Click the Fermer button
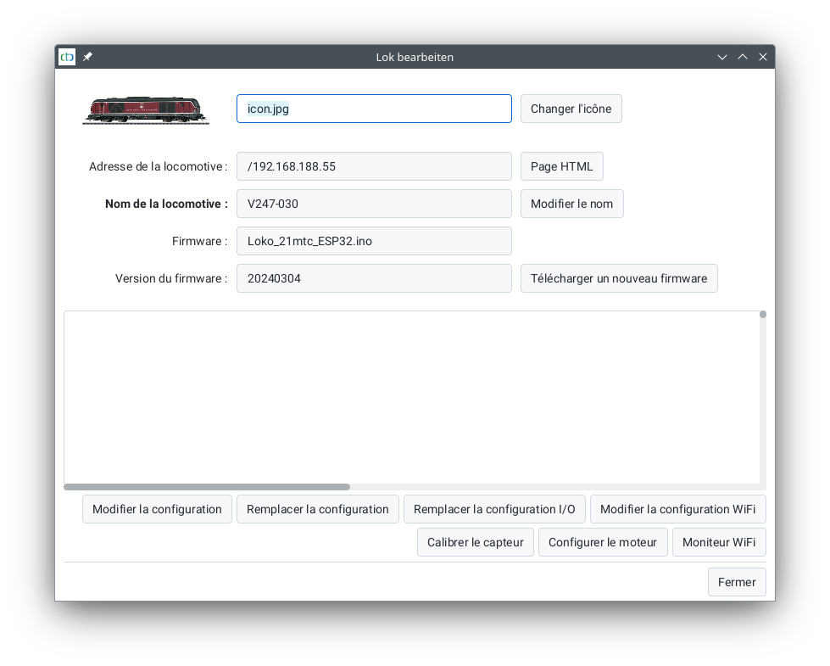This screenshot has height=666, width=830. pos(736,582)
